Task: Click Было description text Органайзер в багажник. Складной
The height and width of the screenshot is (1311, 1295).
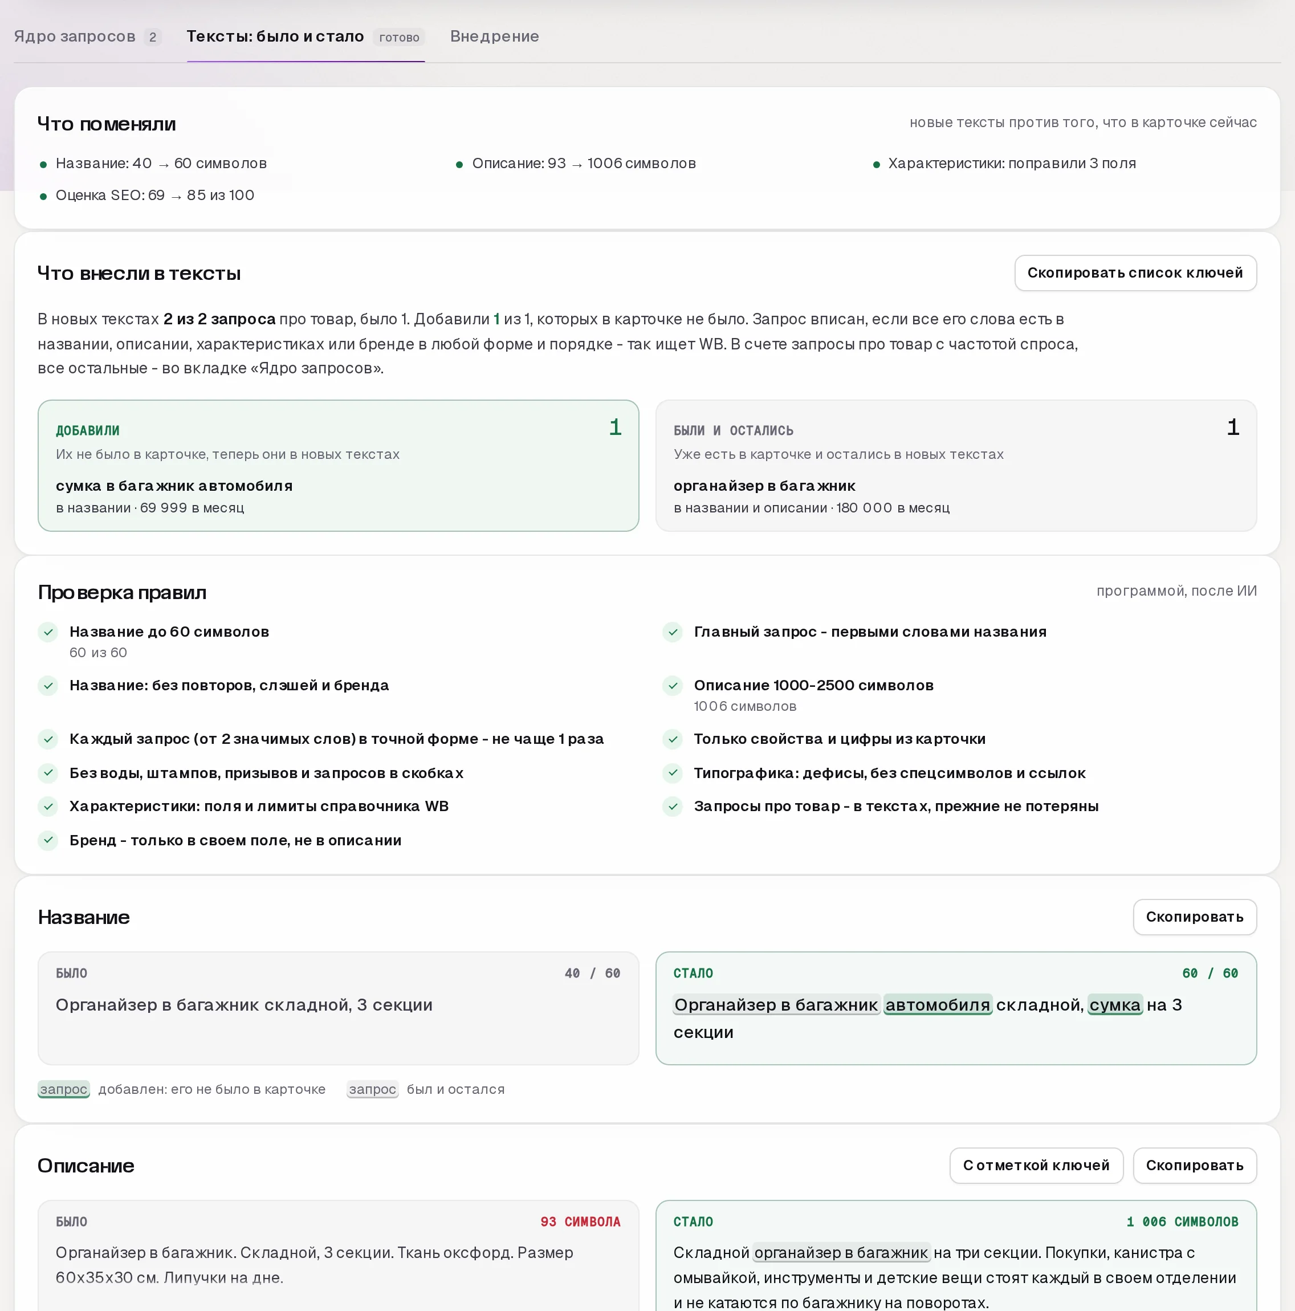Action: [x=314, y=1265]
